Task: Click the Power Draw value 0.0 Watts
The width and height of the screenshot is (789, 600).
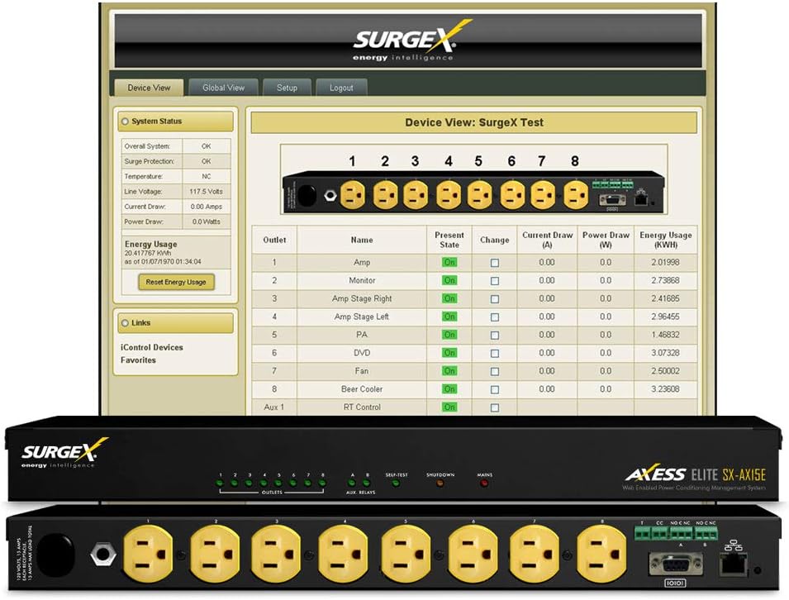Action: point(207,221)
